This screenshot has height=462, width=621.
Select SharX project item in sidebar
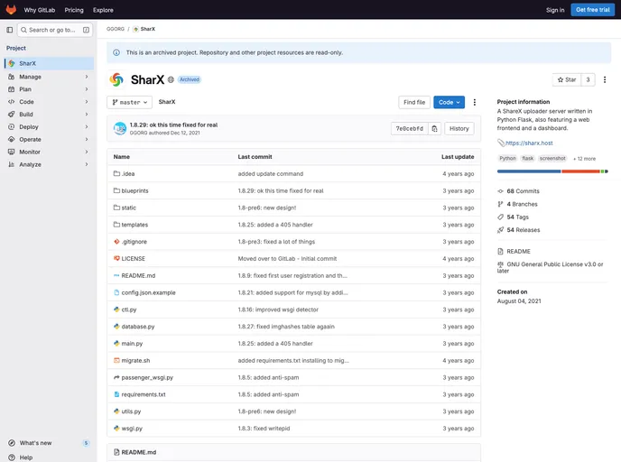pos(49,63)
